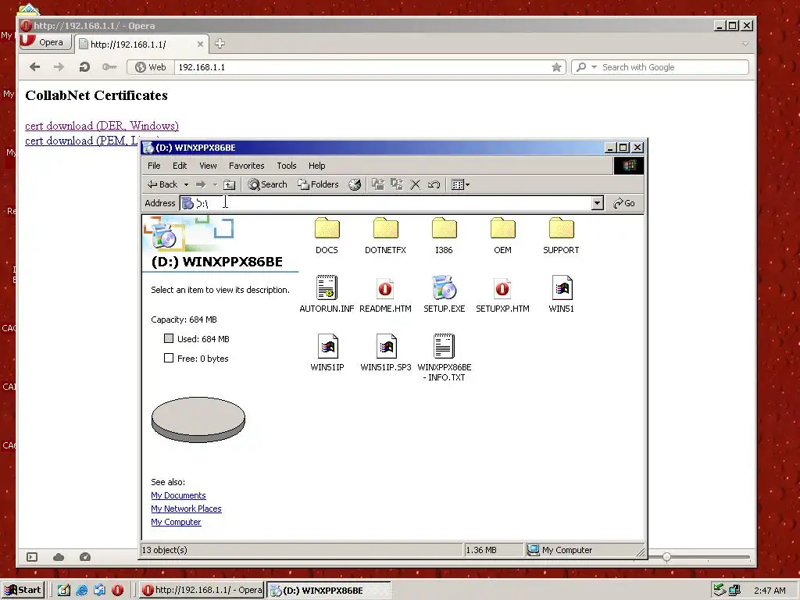
Task: Click Explorer Forward arrow button
Action: click(x=201, y=184)
